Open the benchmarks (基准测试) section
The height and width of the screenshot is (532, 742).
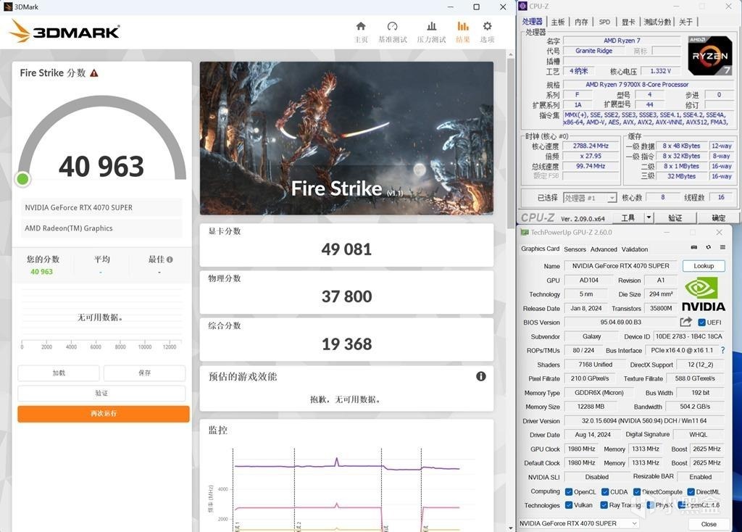tap(392, 32)
